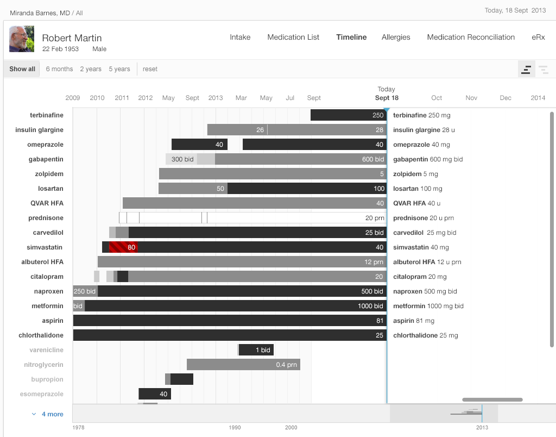Set the timeline range to 6 months
This screenshot has width=556, height=437.
(x=59, y=69)
